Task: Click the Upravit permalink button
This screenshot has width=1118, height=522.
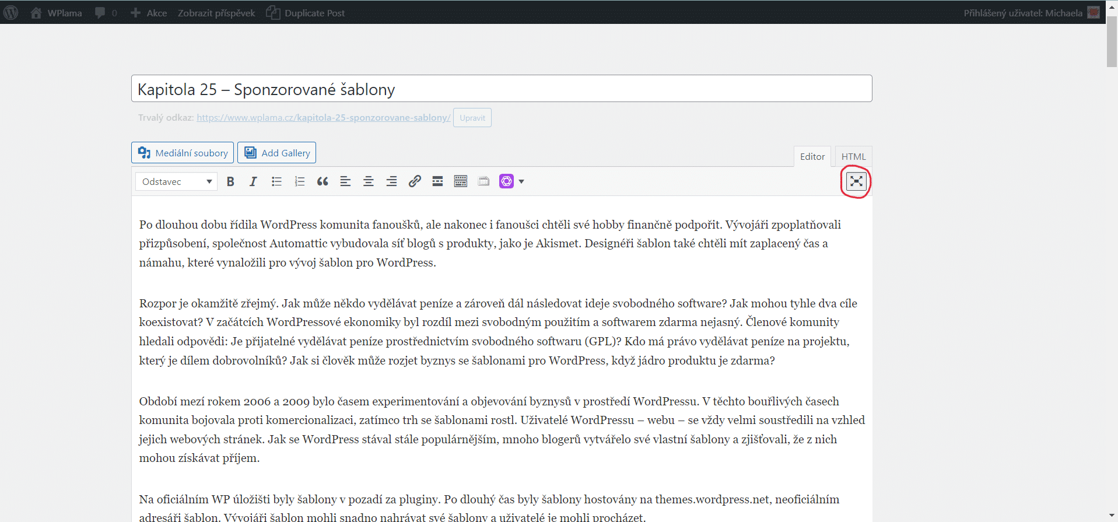Action: pos(472,118)
